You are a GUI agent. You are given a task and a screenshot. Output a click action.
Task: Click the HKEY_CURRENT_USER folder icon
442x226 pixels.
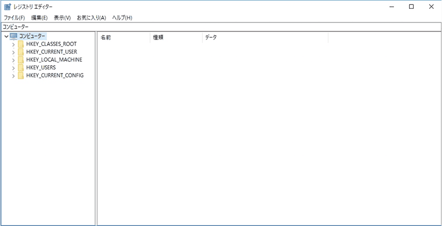pyautogui.click(x=21, y=52)
